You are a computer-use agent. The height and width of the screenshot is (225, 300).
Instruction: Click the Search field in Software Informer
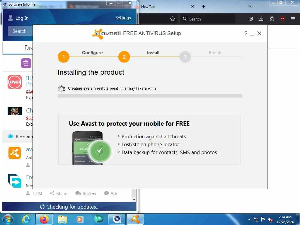[x=20, y=31]
